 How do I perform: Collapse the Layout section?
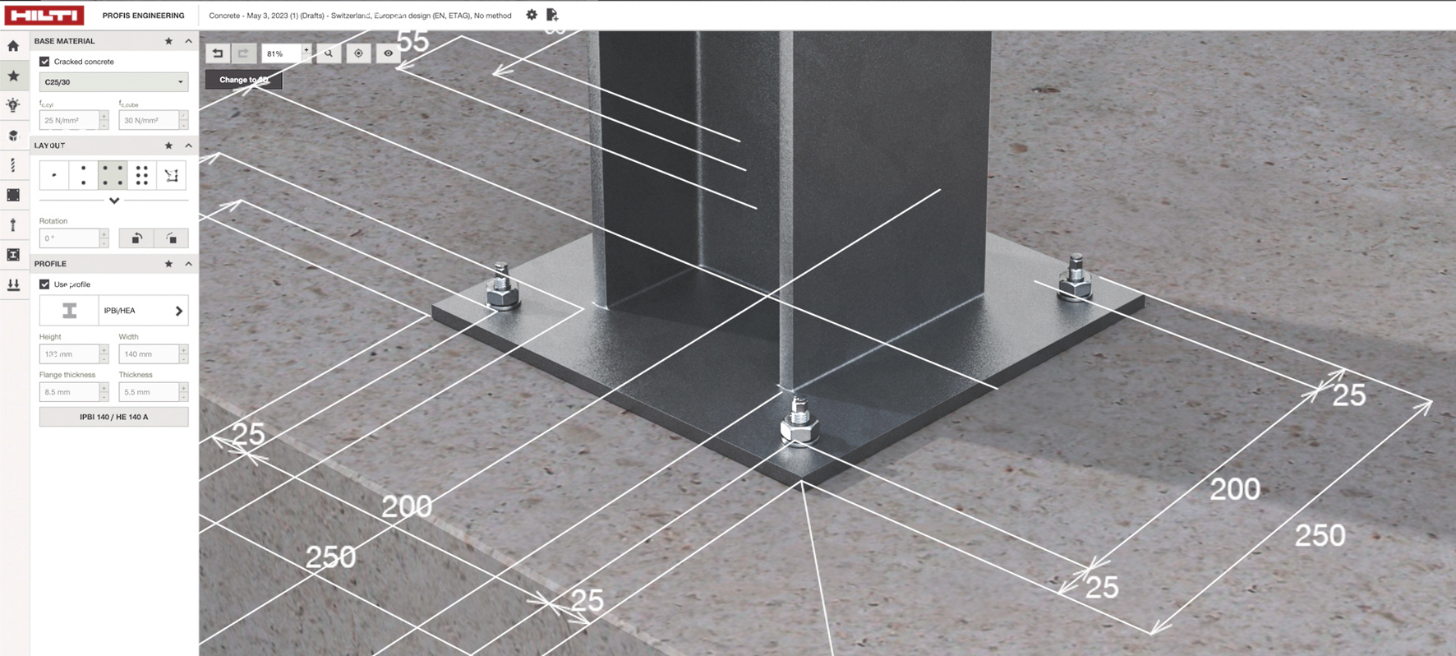click(188, 146)
